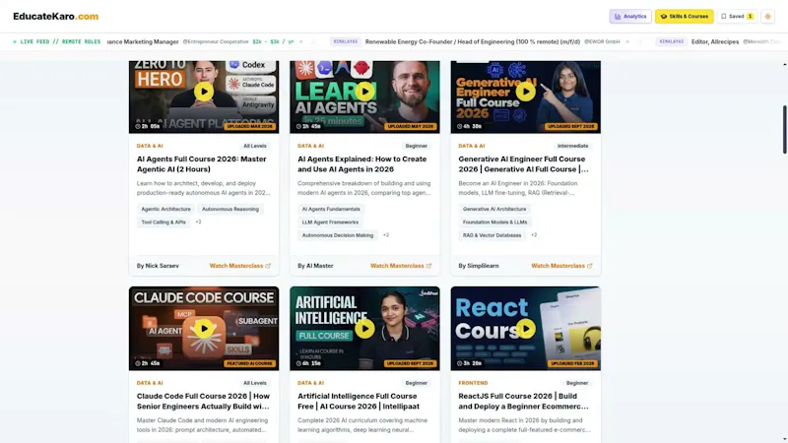Viewport: 788px width, 443px height.
Task: Watch Masterclass by Simplilearn
Action: (561, 266)
